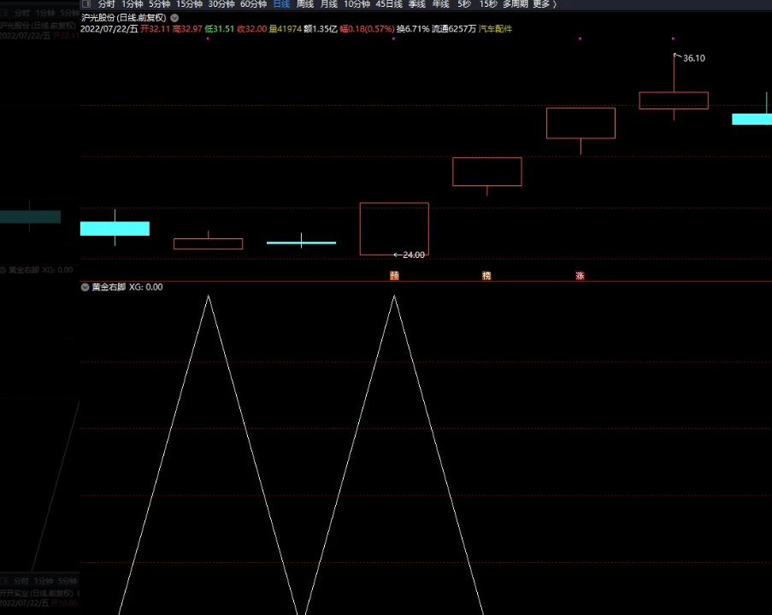Switch to the 周线 weekly chart tab
Viewport: 772px width, 615px height.
(x=305, y=4)
